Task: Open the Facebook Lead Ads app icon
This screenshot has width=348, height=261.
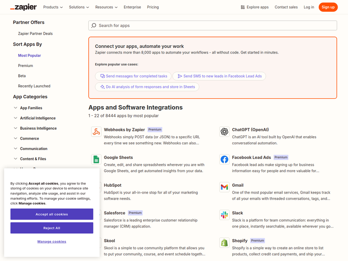Action: 224,160
